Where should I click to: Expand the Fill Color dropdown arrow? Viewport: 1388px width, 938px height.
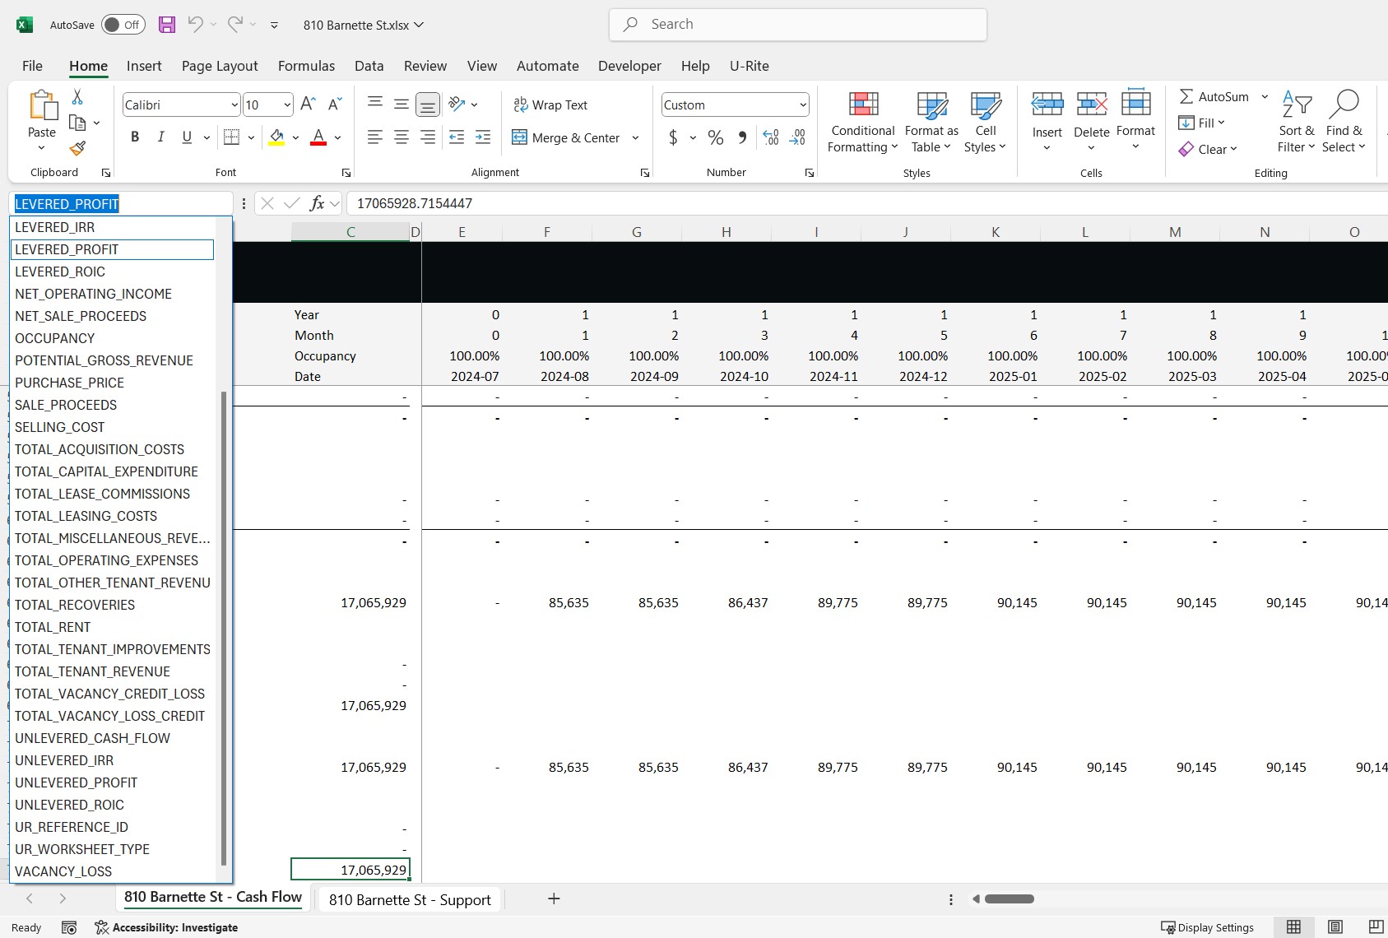click(294, 137)
